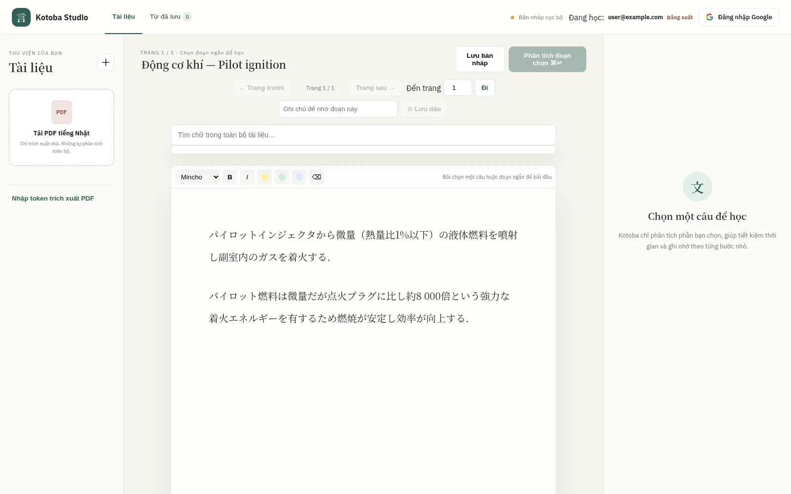Click the PDF upload icon
791x494 pixels.
click(62, 112)
